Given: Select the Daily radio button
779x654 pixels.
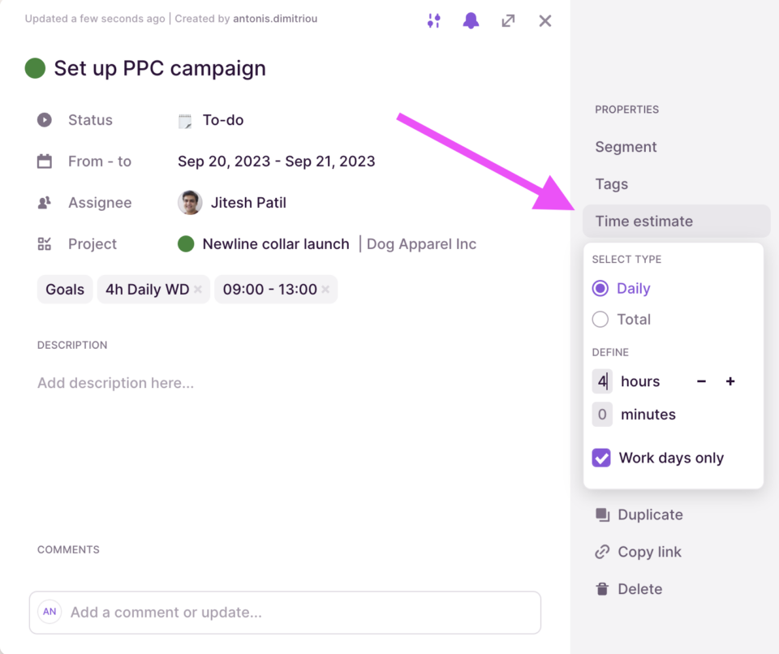Looking at the screenshot, I should tap(600, 288).
